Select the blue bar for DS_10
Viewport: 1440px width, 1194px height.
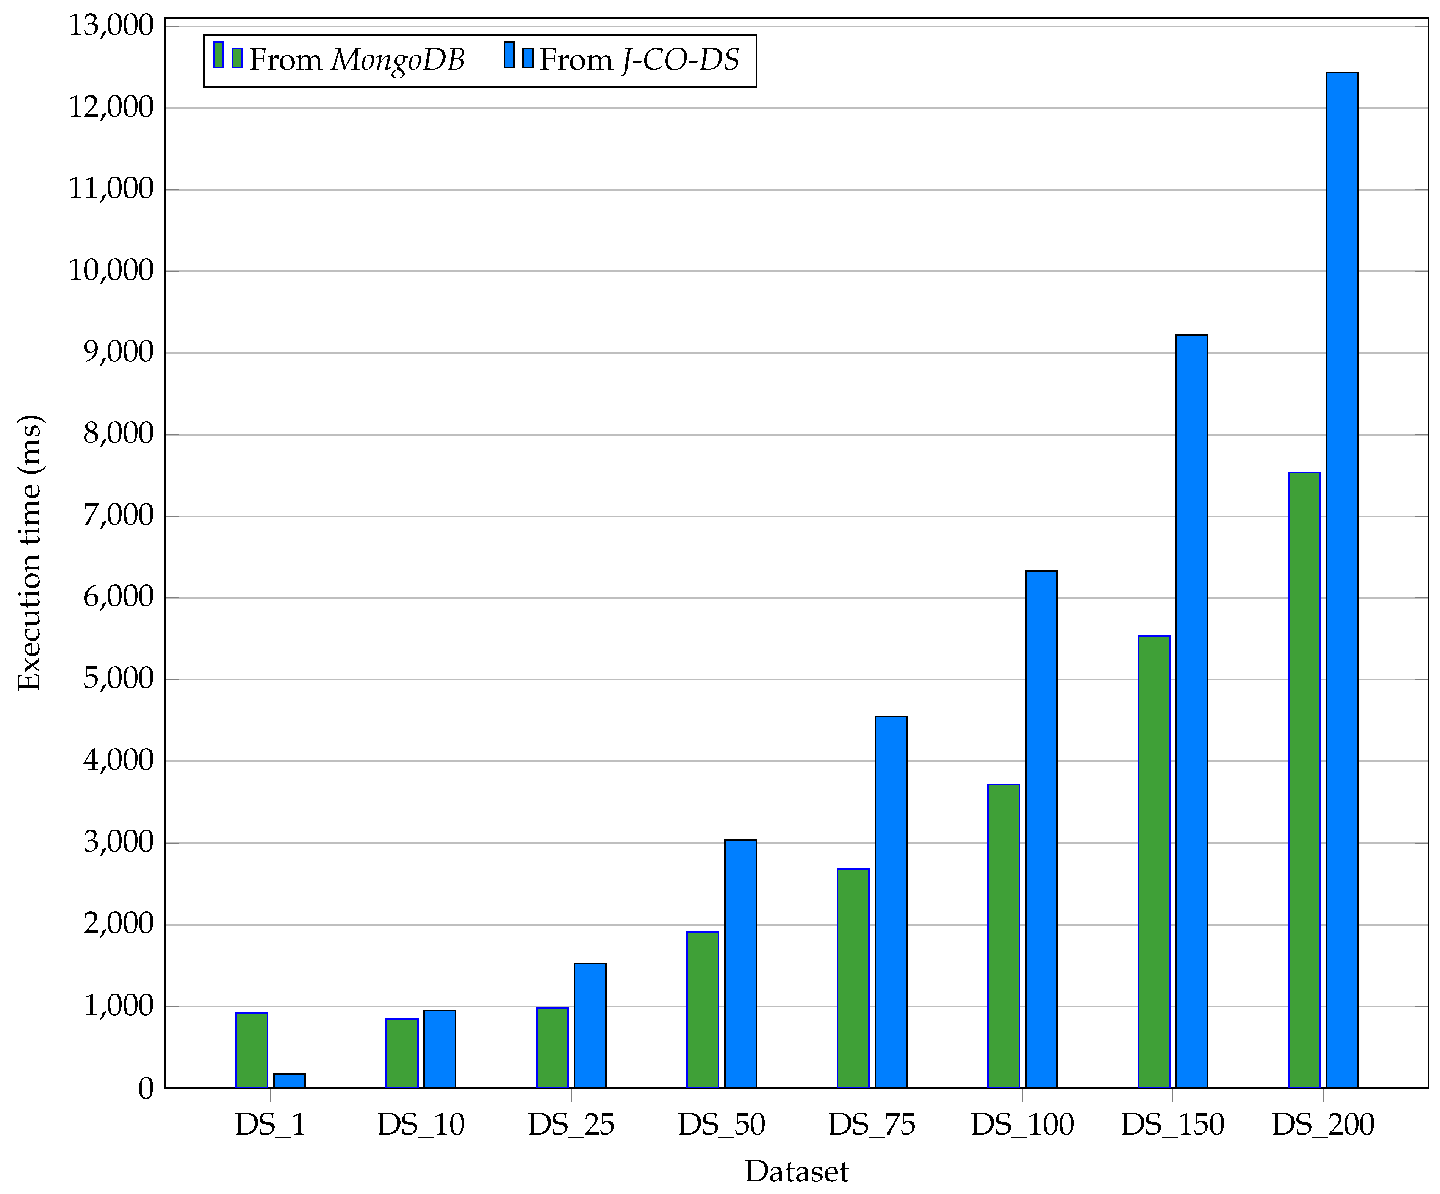pyautogui.click(x=440, y=1049)
